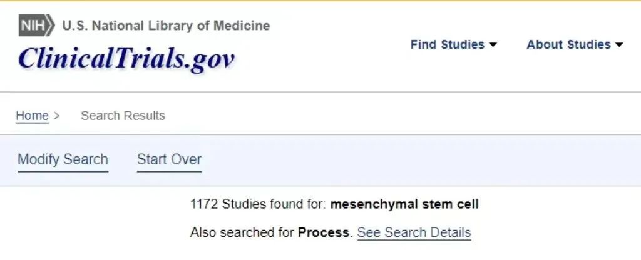Screen dimensions: 641x260
Task: Click the 1172 Studies found count text
Action: click(259, 204)
